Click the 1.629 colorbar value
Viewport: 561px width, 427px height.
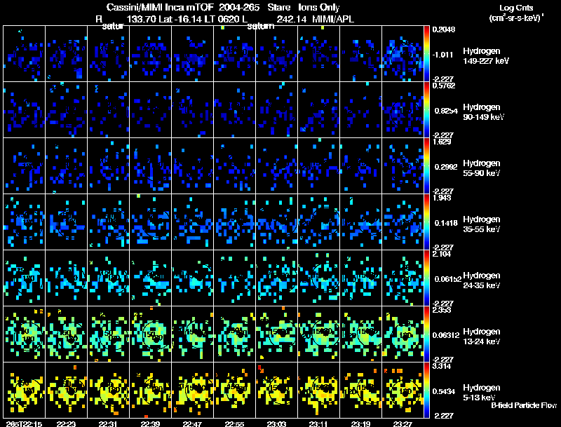point(442,142)
